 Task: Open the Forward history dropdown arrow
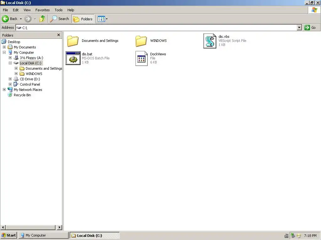[x=35, y=19]
